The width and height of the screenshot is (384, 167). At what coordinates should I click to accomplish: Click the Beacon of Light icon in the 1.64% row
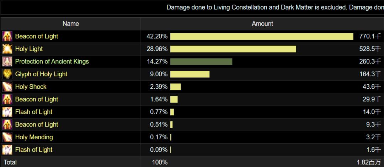click(x=7, y=99)
